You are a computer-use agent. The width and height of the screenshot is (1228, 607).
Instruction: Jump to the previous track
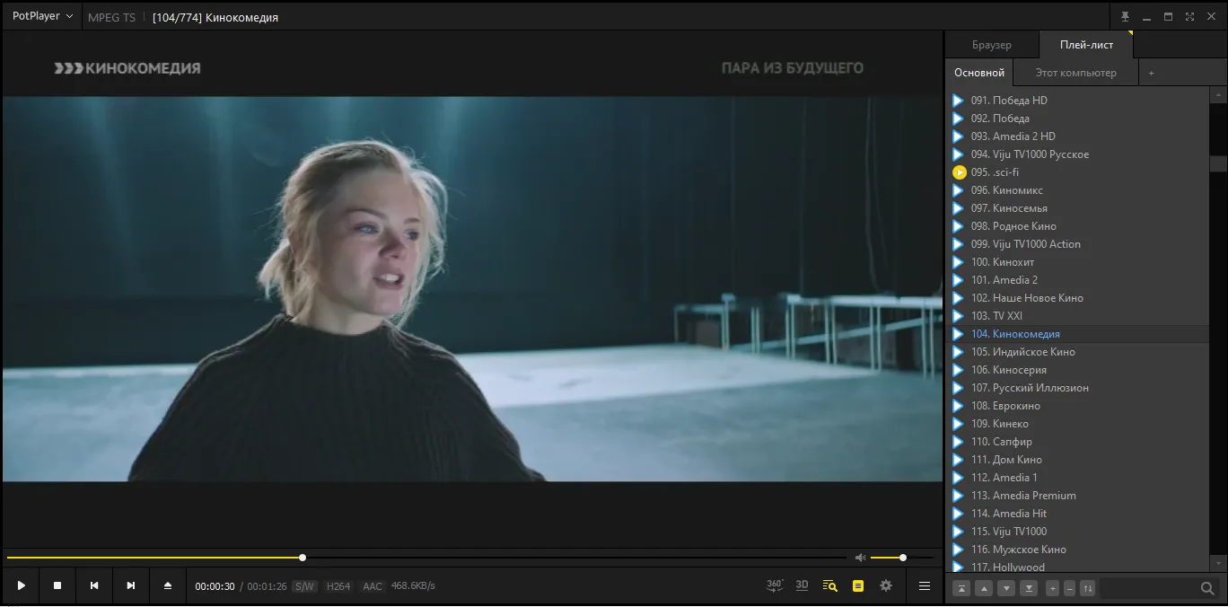point(94,585)
